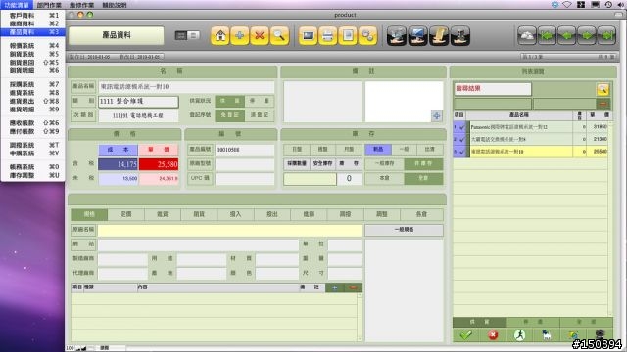Click the printer toolbar icon
Viewport: 627px width, 352px height.
[327, 36]
